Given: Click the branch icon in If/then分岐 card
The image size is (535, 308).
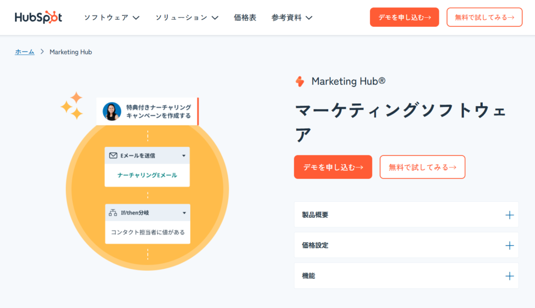Looking at the screenshot, I should 113,213.
